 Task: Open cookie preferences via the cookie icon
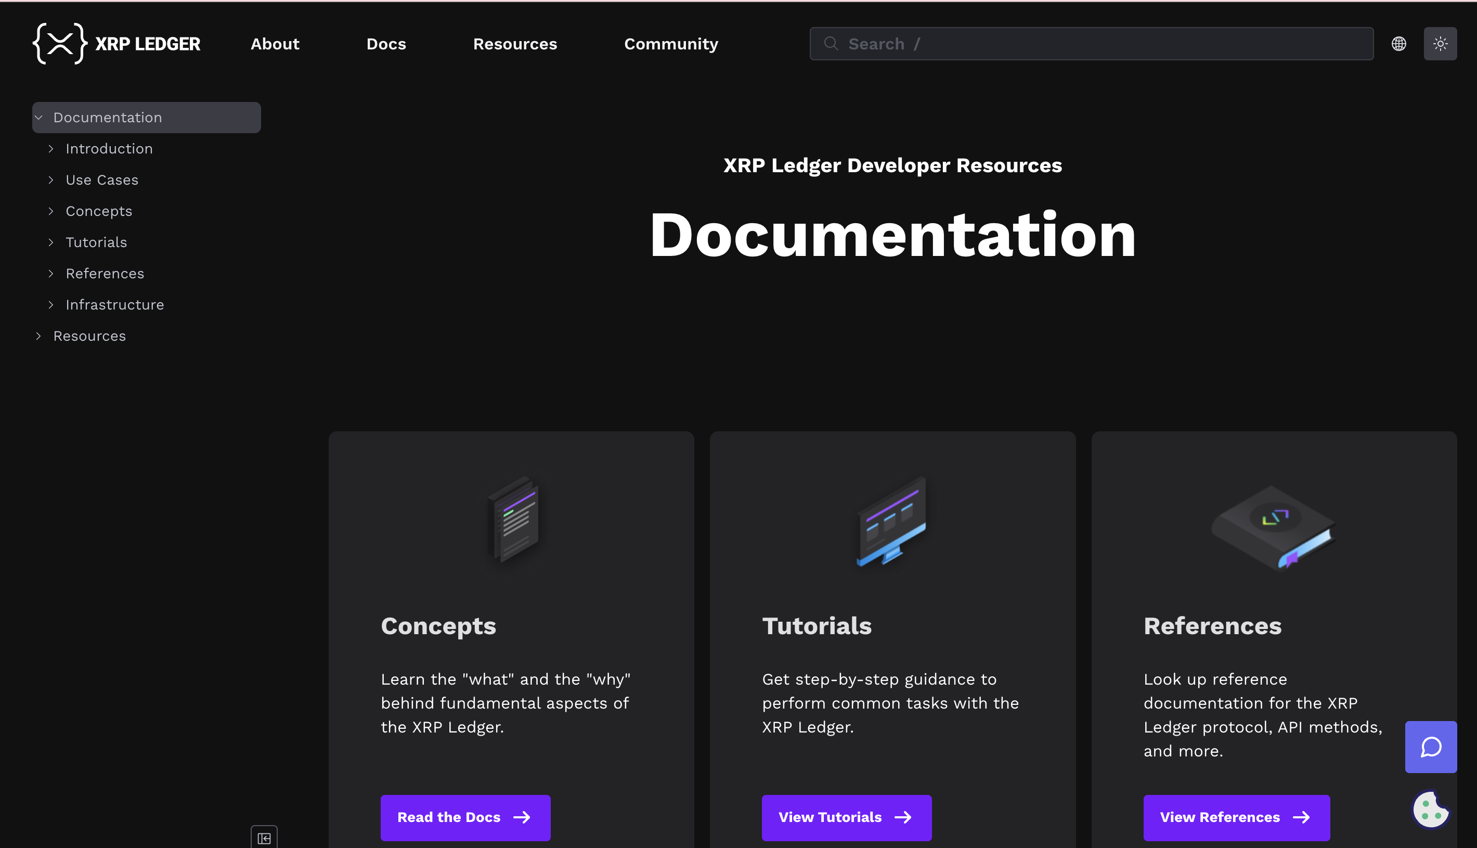pos(1431,810)
